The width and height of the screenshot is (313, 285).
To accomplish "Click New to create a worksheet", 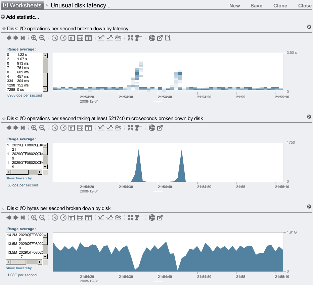I will click(234, 5).
